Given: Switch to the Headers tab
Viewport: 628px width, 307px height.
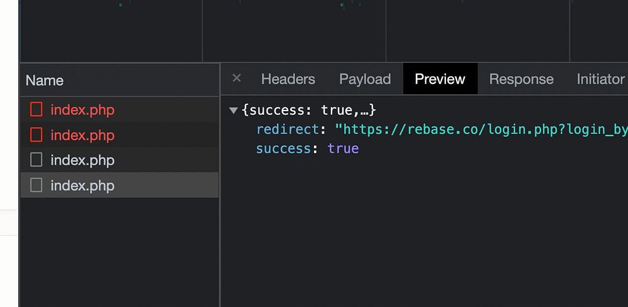Looking at the screenshot, I should 288,79.
